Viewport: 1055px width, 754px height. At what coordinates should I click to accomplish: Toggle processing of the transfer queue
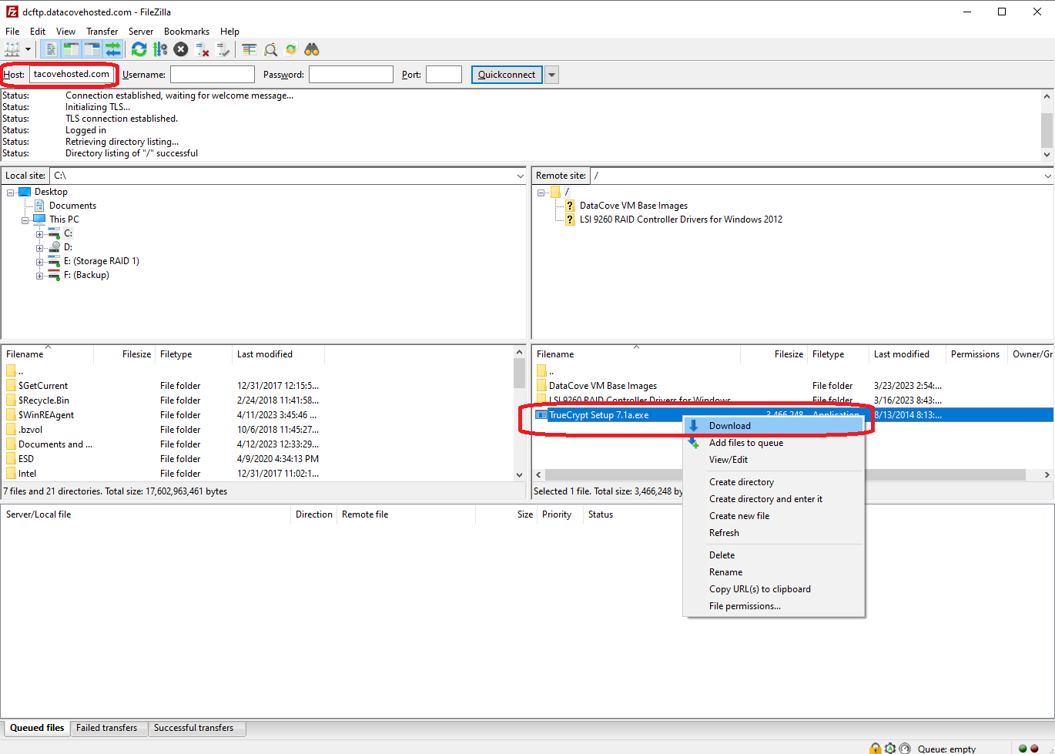point(159,49)
